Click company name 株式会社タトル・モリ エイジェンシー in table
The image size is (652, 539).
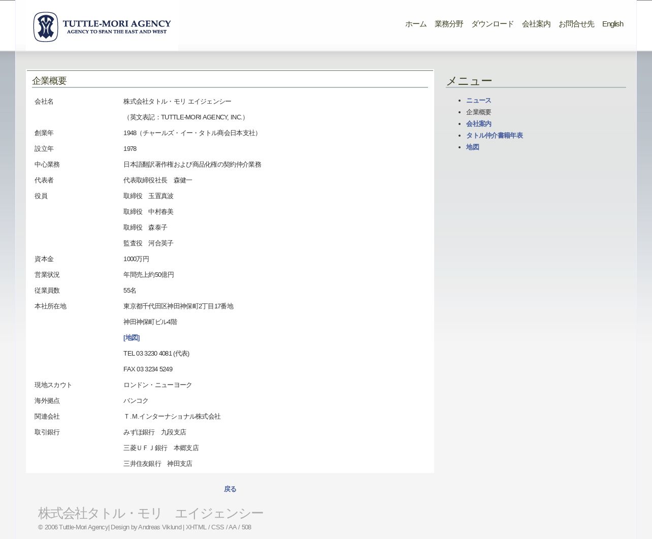click(x=177, y=102)
